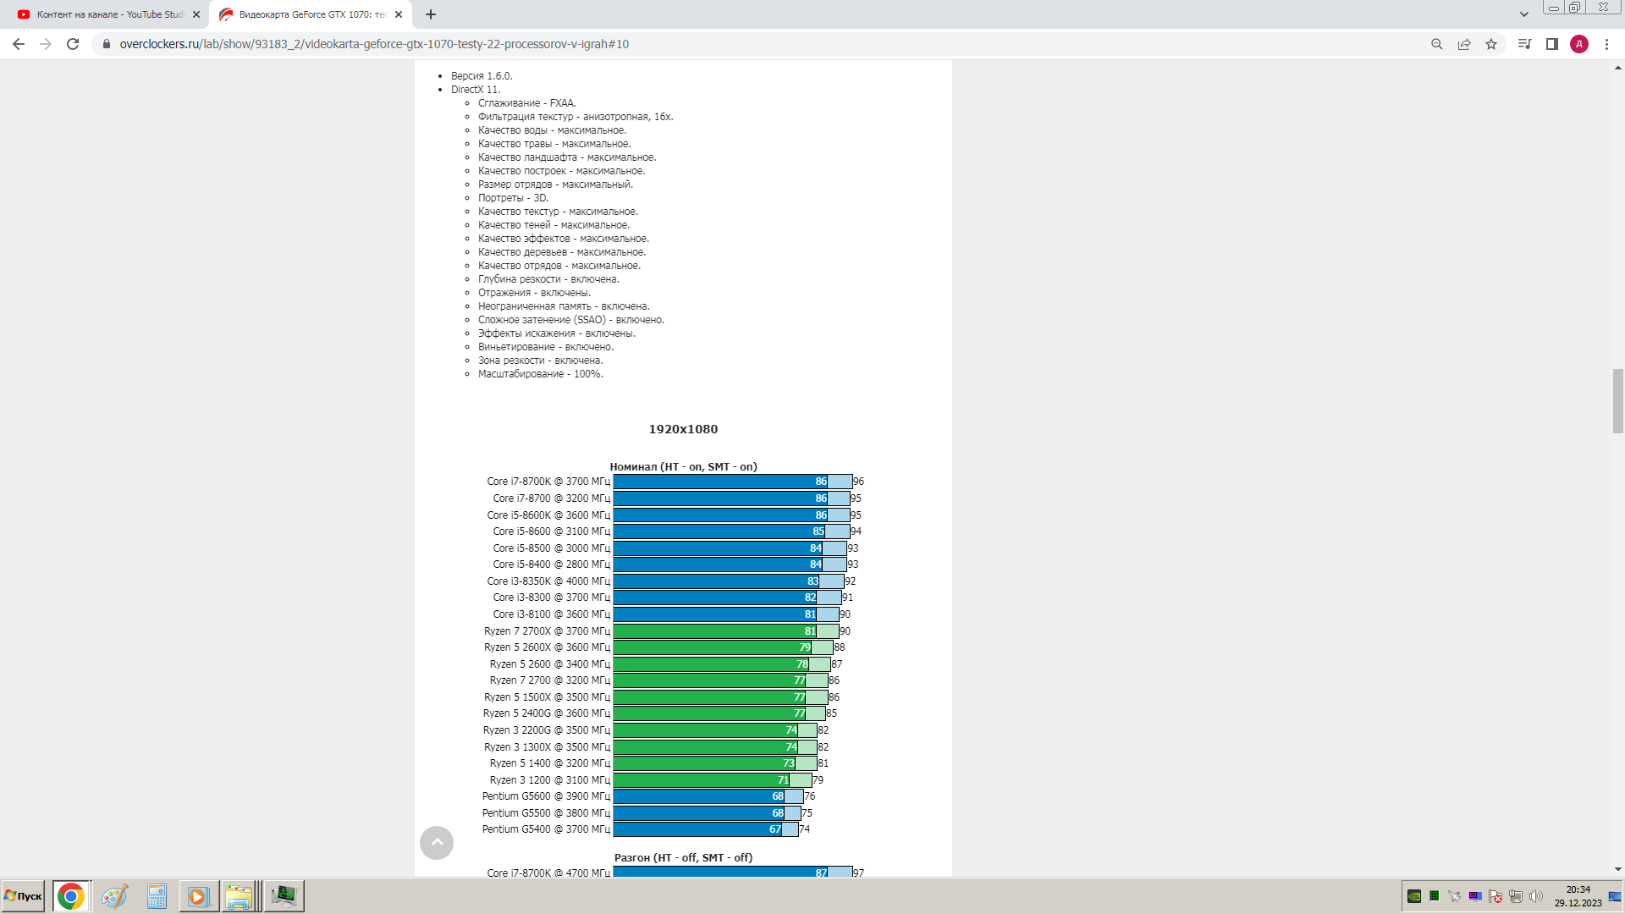Expand the tab search chevron
Screen dimensions: 1625x914
click(x=1523, y=14)
